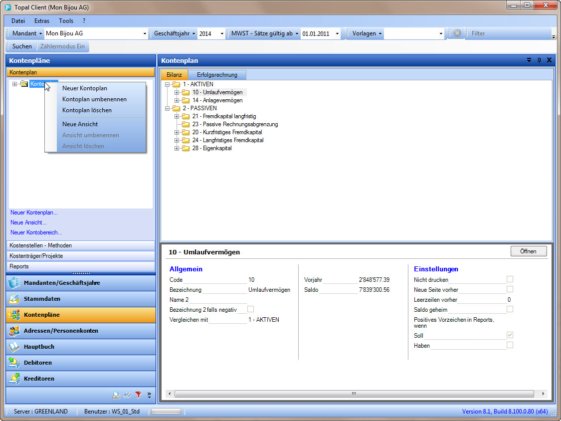Pin the Kontenplan panel with pushpin icon
The width and height of the screenshot is (561, 421).
click(539, 60)
